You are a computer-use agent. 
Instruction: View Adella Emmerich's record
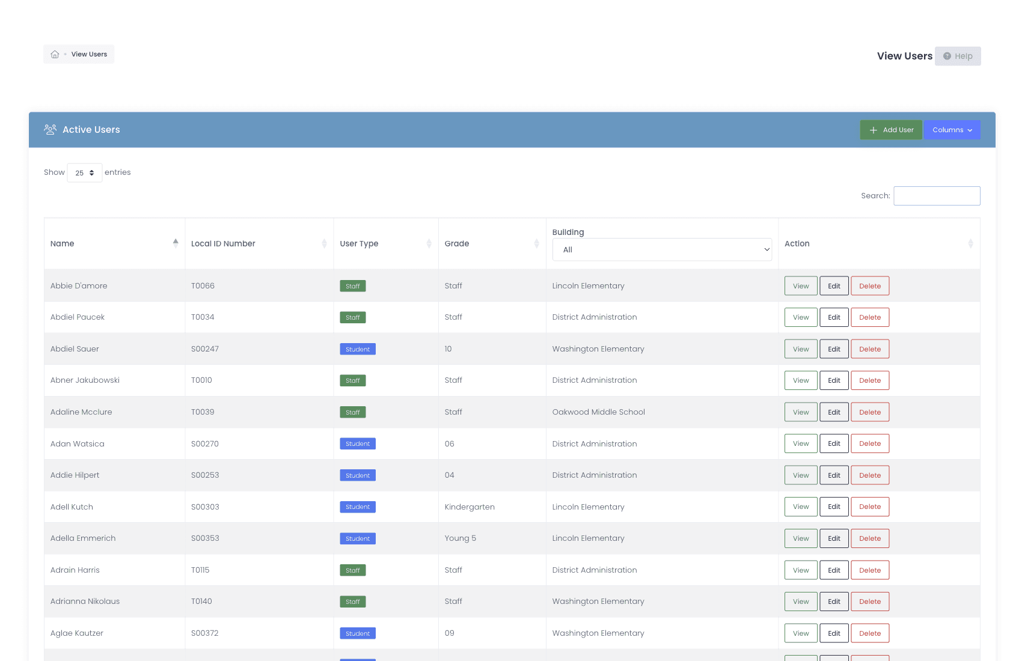[801, 538]
